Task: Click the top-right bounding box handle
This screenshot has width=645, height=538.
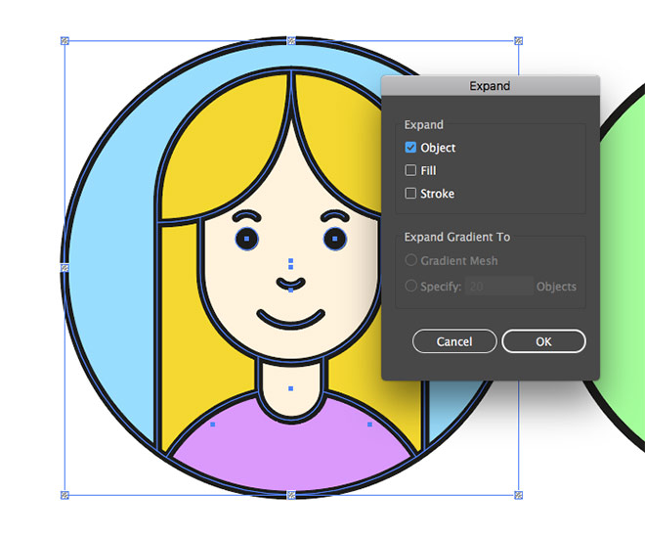Action: tap(518, 41)
